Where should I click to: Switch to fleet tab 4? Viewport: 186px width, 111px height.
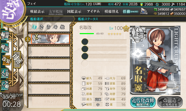[56, 27]
